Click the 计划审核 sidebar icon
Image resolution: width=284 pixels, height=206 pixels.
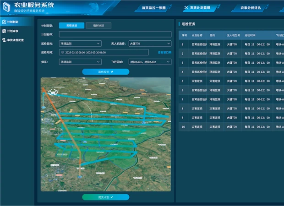coord(4,31)
